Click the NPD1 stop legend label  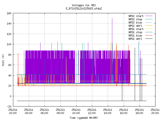point(135,32)
